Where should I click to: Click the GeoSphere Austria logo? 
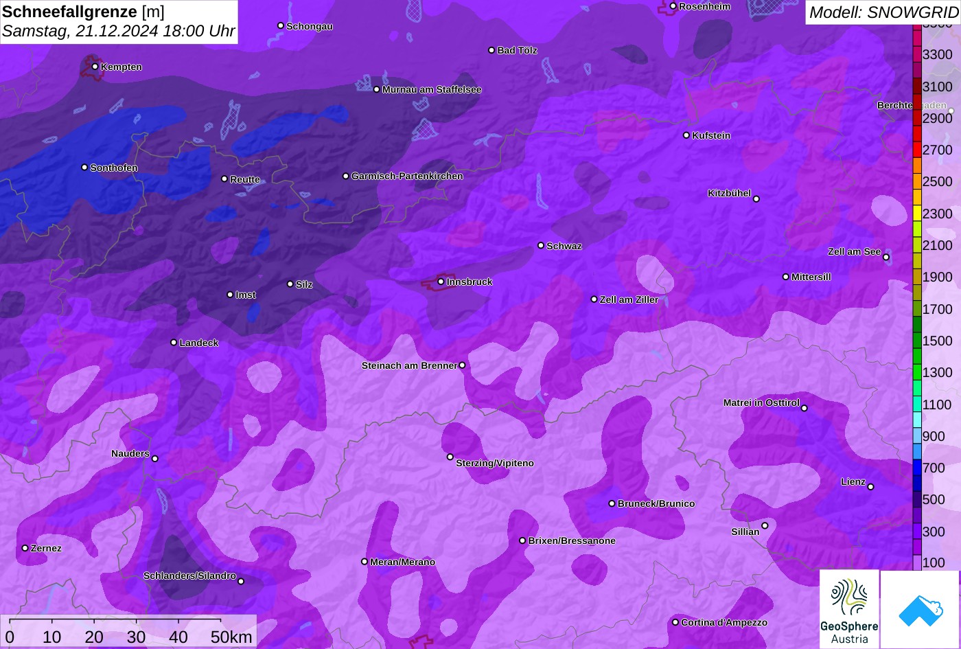pyautogui.click(x=849, y=609)
